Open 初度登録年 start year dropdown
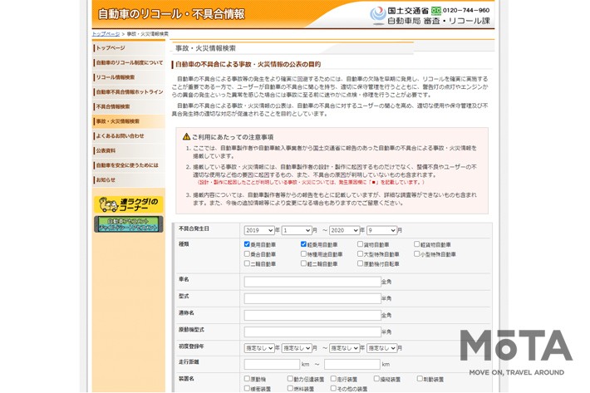The width and height of the screenshot is (590, 393). pos(259,348)
